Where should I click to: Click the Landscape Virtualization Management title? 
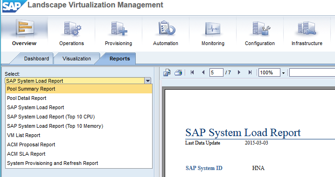click(95, 5)
